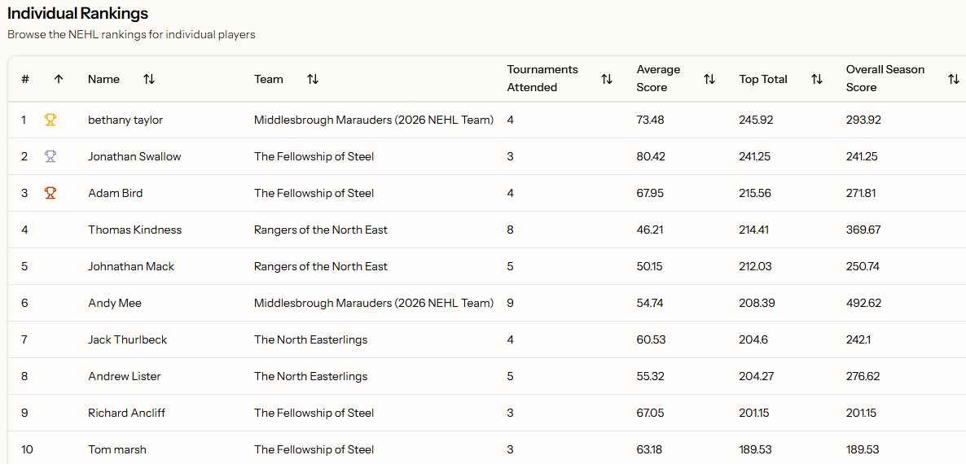Open Middlesbrough Marauders team in row 1
This screenshot has width=966, height=464.
(373, 120)
